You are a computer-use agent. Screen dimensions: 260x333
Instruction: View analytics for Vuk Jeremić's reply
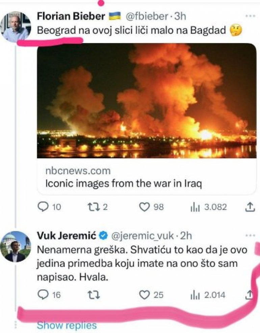point(196,295)
